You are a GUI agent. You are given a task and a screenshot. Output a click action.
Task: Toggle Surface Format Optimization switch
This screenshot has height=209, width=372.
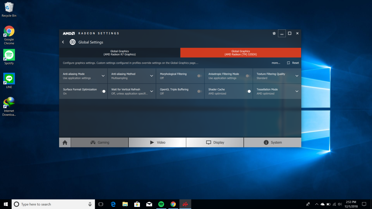103,91
